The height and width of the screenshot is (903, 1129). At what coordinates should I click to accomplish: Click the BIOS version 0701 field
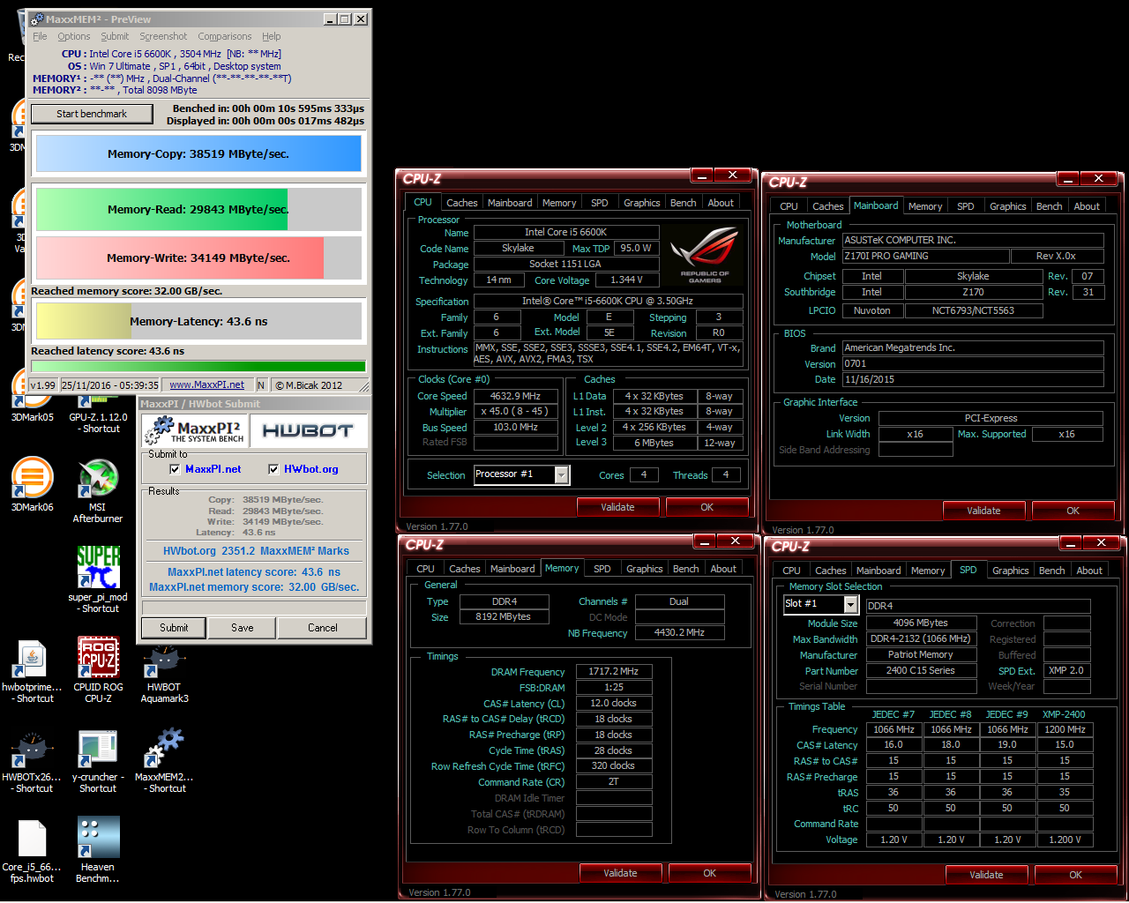(x=973, y=363)
